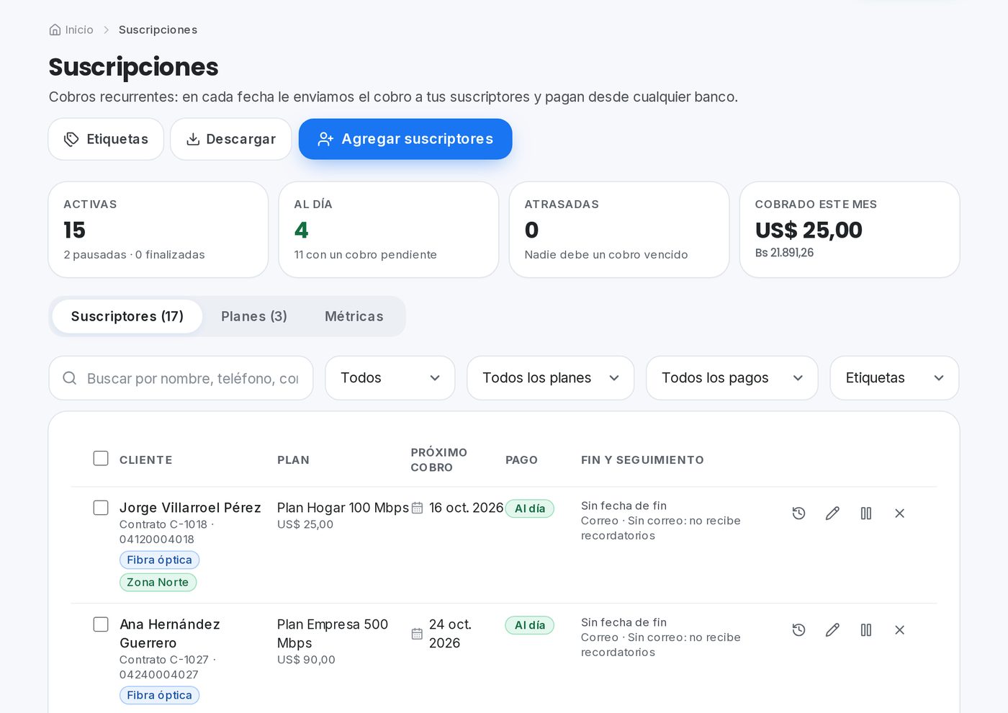Expand the Etiquetas filter dropdown
Viewport: 1008px width, 713px height.
tap(895, 378)
